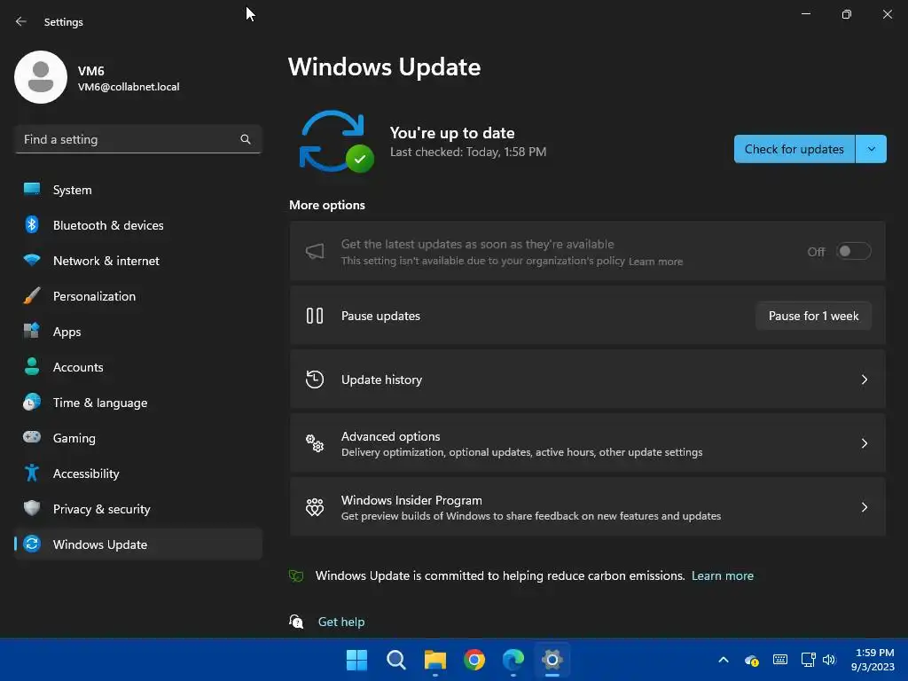
Task: Open System settings category
Action: click(x=138, y=190)
